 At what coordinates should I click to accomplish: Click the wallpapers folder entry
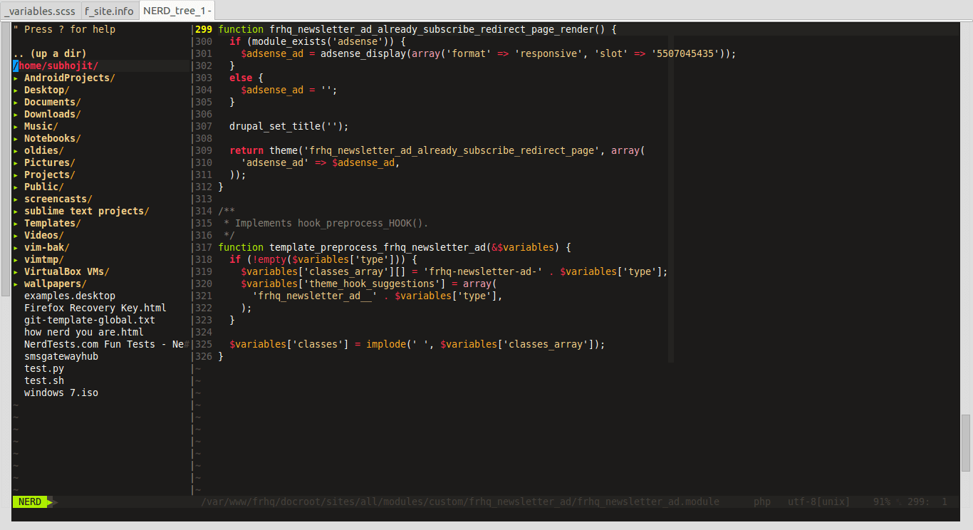coord(54,284)
